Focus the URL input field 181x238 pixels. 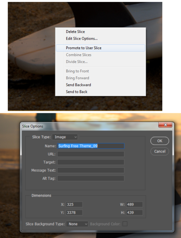(x=91, y=154)
